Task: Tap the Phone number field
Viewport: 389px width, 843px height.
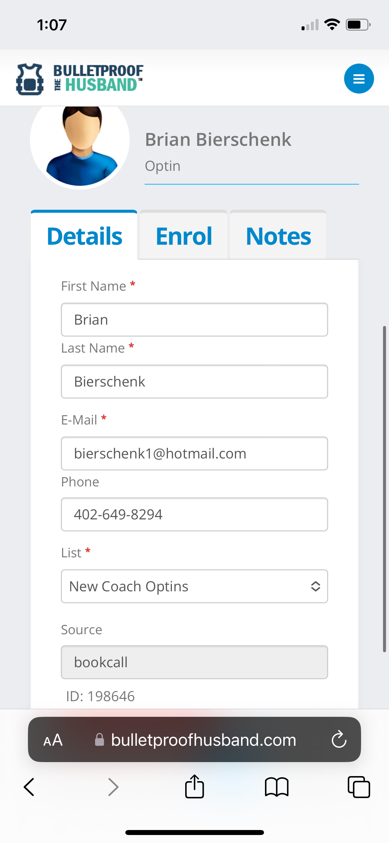Action: 194,514
